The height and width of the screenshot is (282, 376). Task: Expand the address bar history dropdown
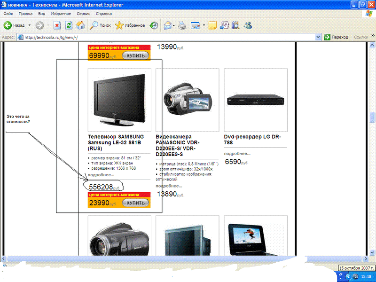tap(318, 37)
